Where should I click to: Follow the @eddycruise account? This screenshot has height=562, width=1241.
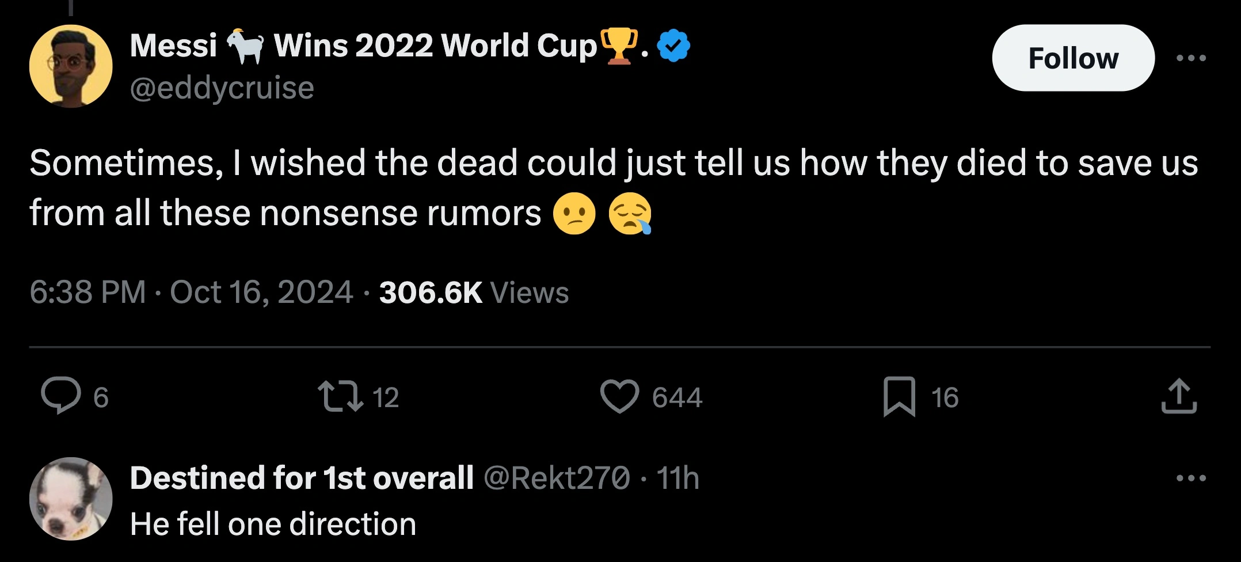click(1073, 58)
